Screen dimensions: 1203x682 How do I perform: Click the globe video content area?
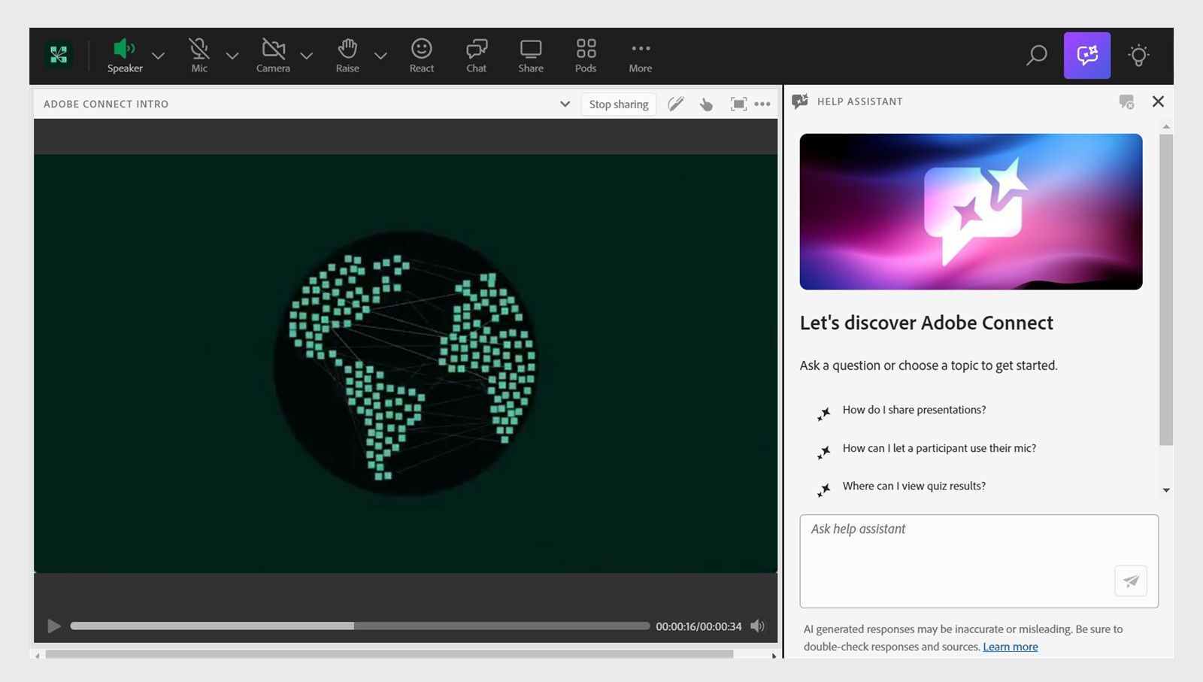pos(405,363)
